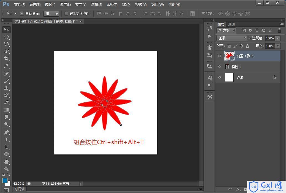Viewport: 286px width, 193px height.
Task: Select the Move tool in the toolbox
Action: pos(6,29)
